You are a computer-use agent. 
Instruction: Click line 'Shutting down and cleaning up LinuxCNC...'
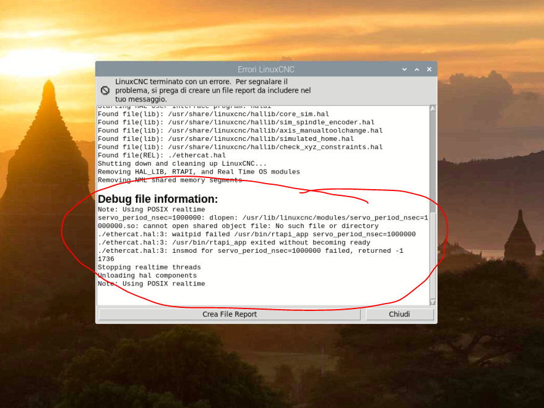[x=183, y=164]
